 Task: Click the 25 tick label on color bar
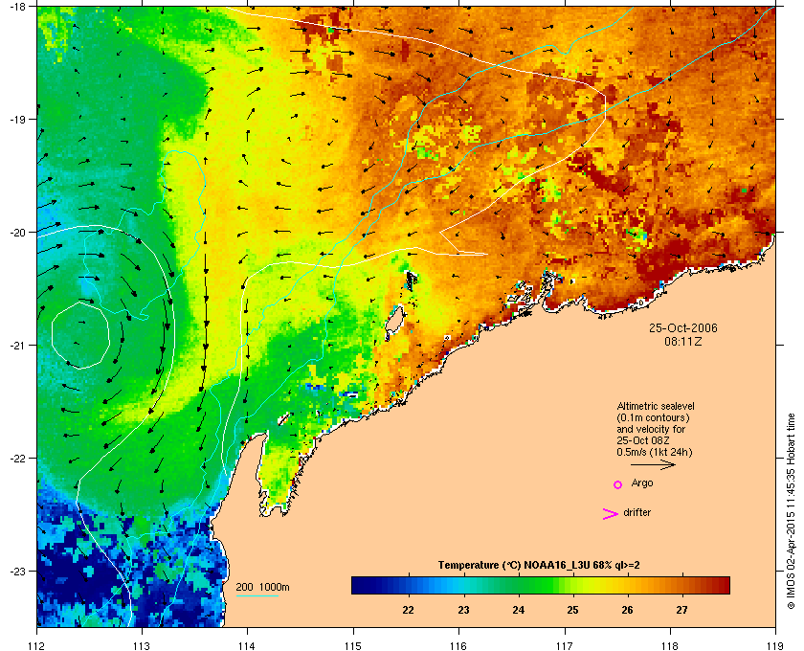572,610
